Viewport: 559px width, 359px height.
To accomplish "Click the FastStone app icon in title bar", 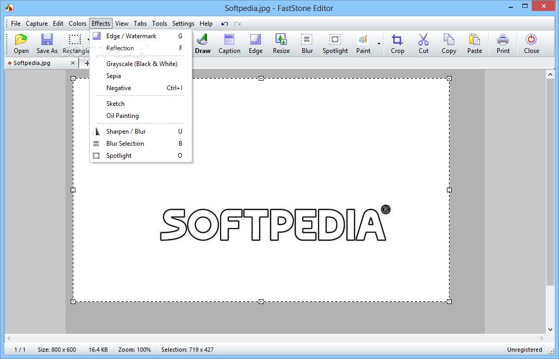I will [x=9, y=7].
